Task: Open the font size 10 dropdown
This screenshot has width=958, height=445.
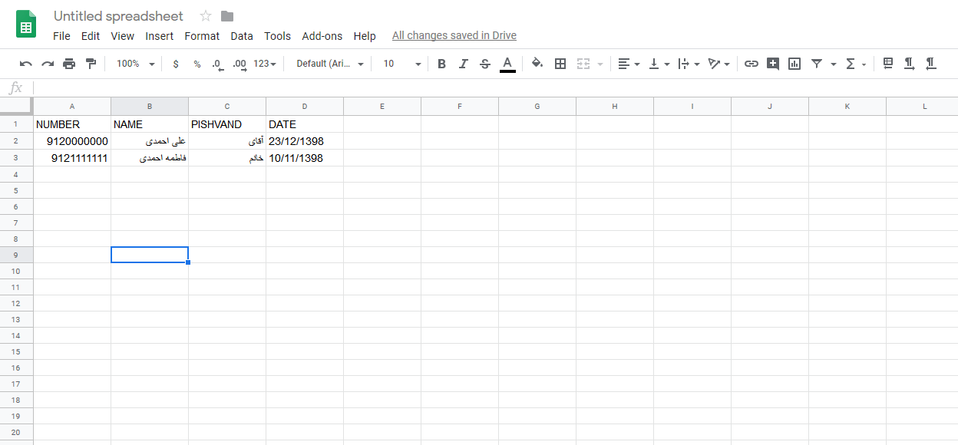Action: tap(402, 64)
